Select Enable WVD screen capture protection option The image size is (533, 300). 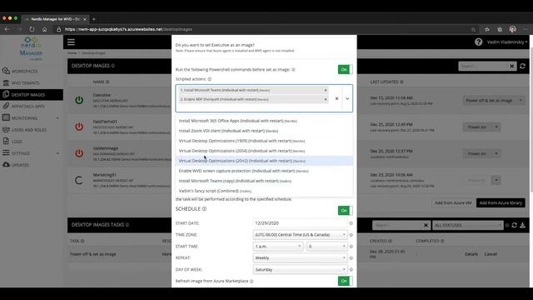tap(264, 171)
